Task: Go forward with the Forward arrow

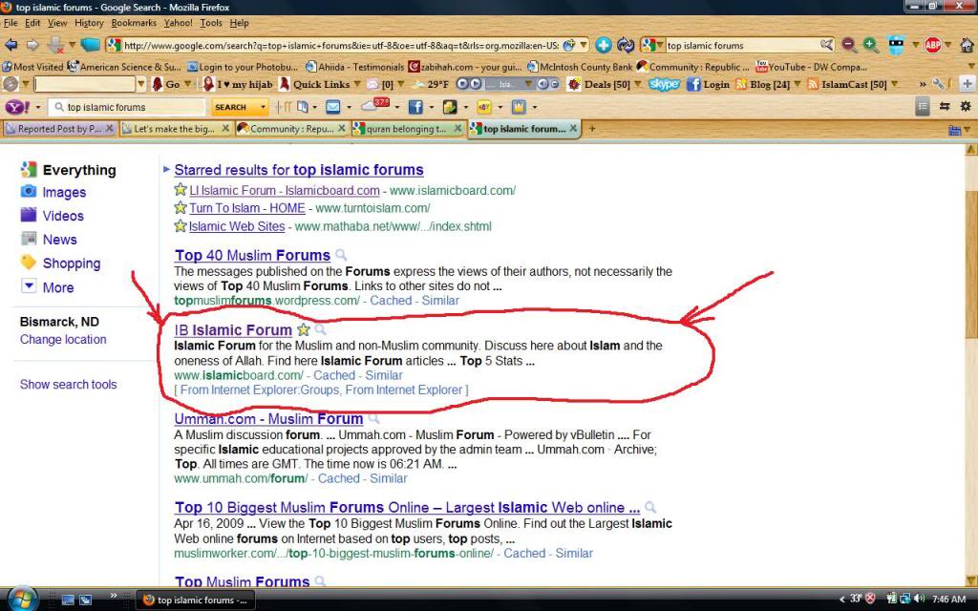Action: point(32,45)
